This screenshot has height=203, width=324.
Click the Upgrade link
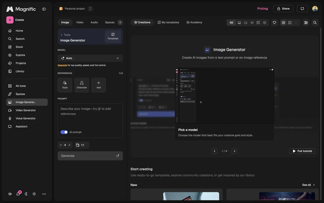62,65
